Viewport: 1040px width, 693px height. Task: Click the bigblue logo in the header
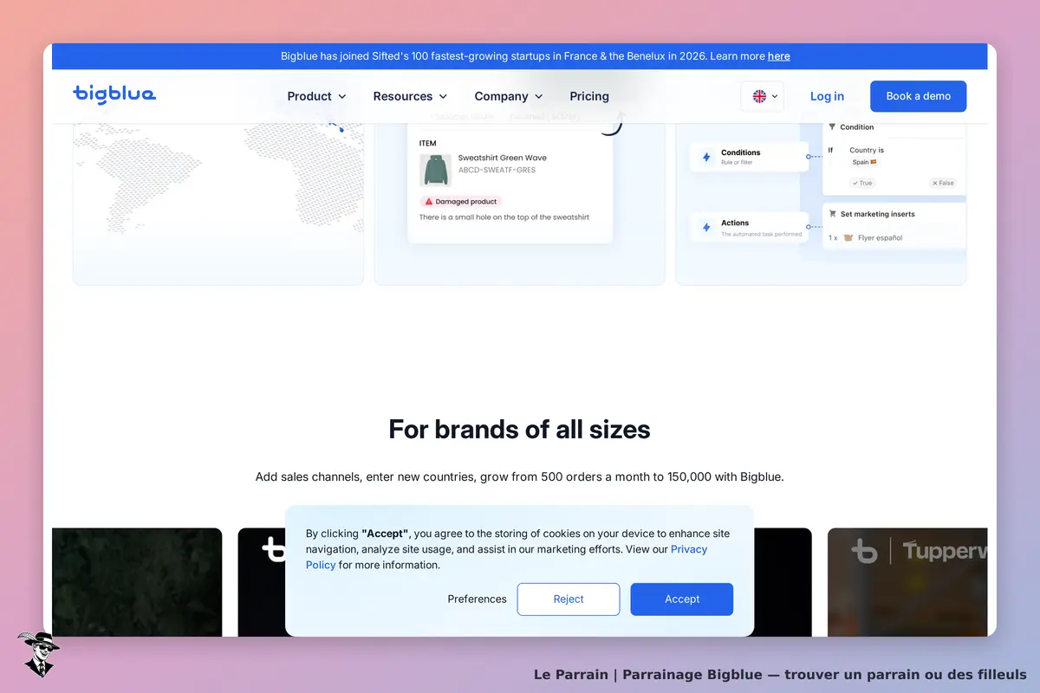tap(114, 95)
